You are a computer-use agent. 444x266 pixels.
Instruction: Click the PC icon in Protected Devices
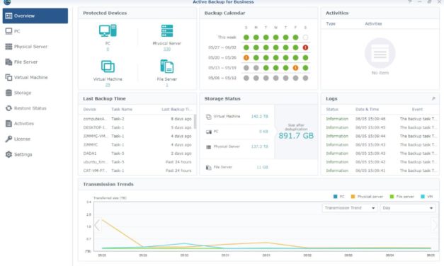(x=108, y=31)
